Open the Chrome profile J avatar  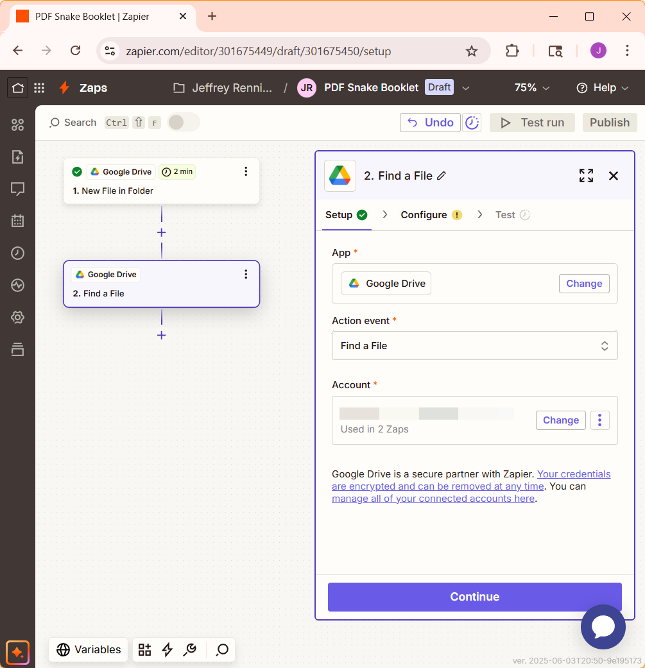598,51
